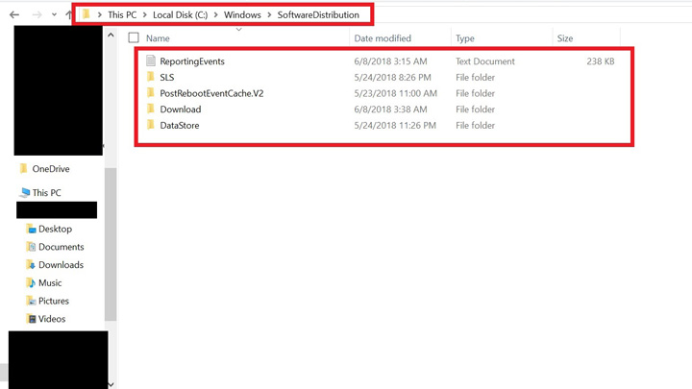
Task: Select the Download folder icon
Action: pos(151,109)
